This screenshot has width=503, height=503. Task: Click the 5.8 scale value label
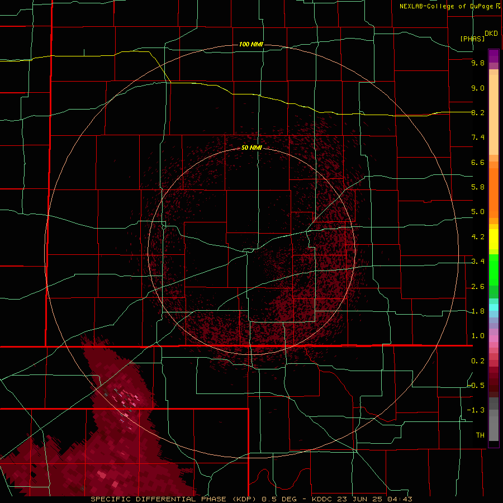coord(478,187)
